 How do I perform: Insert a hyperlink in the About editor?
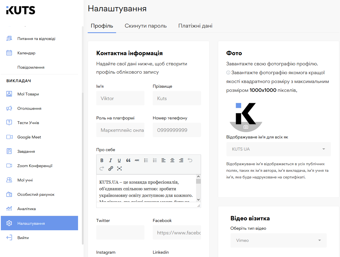click(111, 168)
